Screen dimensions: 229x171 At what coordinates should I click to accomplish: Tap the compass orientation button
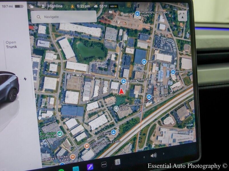coord(182,16)
